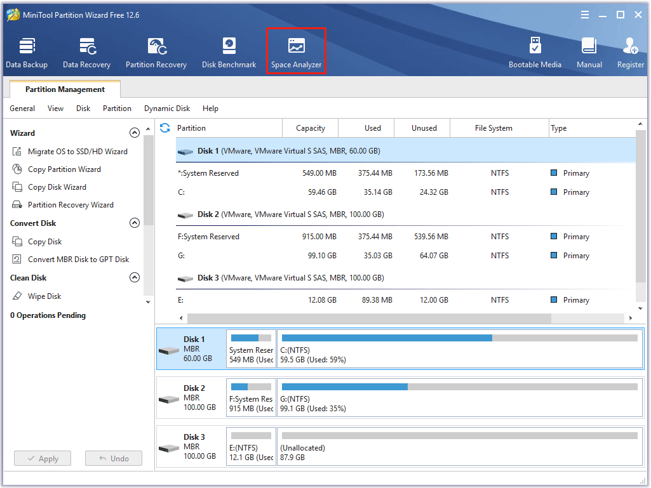Start Copy Partition Wizard

click(x=64, y=169)
